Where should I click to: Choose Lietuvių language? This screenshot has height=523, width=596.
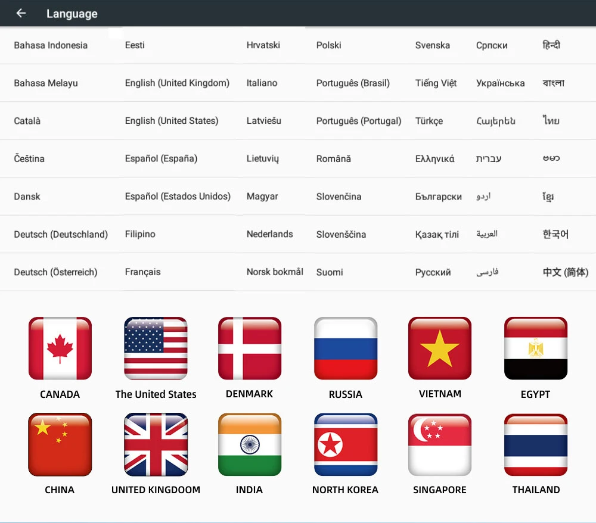263,158
